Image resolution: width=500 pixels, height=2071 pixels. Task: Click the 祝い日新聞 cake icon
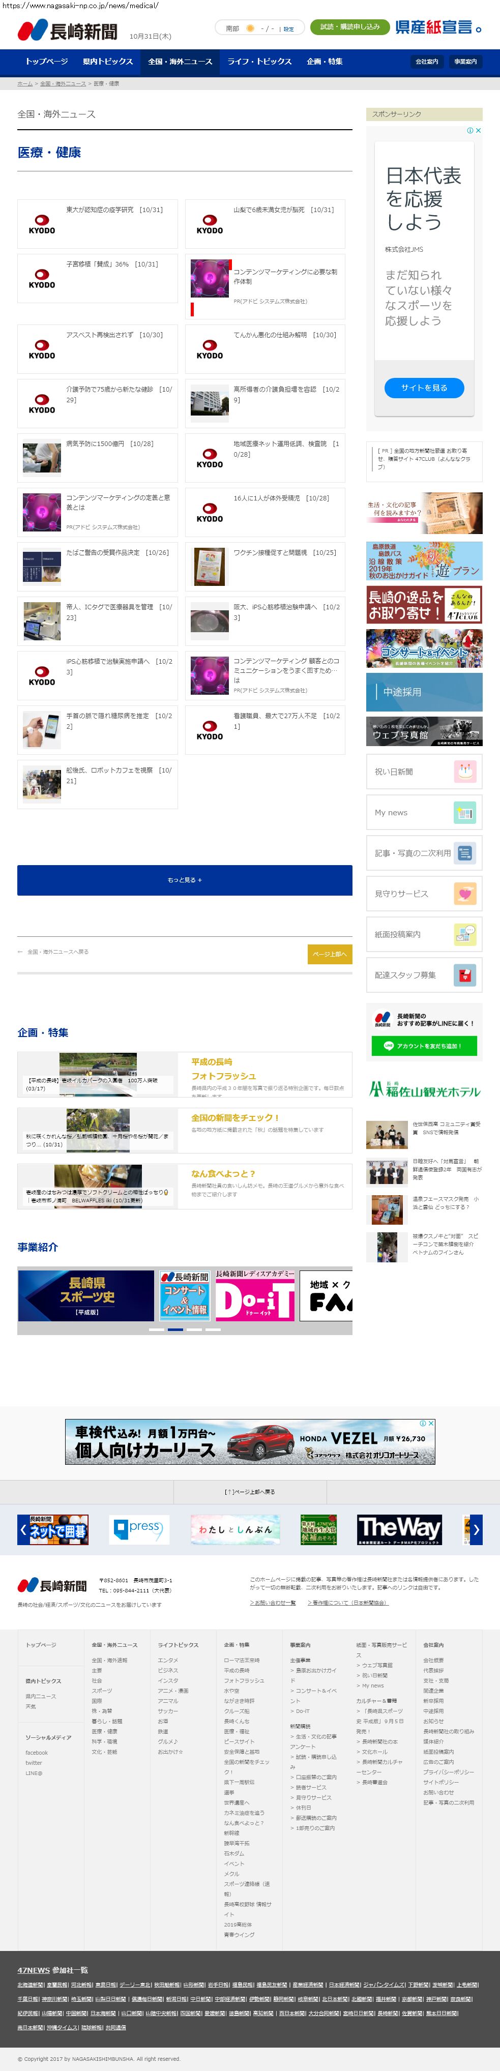[x=465, y=771]
